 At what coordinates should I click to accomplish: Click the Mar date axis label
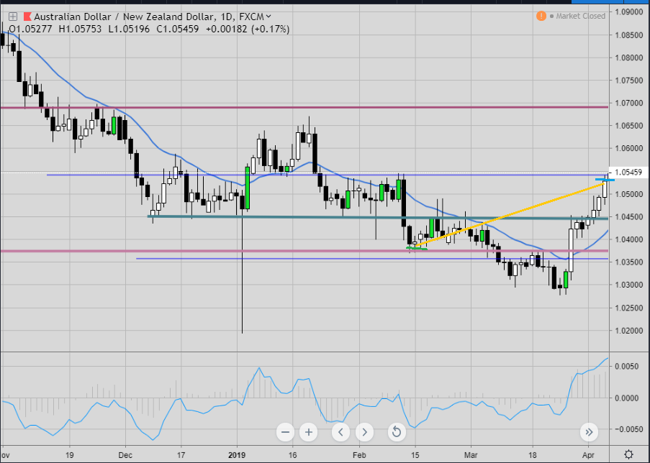pos(471,455)
